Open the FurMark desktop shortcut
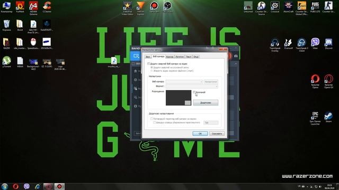 point(20,7)
